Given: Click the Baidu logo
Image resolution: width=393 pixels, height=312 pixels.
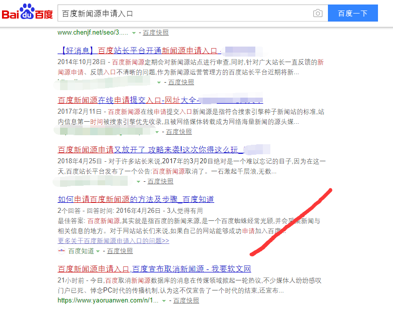Looking at the screenshot, I should 27,12.
